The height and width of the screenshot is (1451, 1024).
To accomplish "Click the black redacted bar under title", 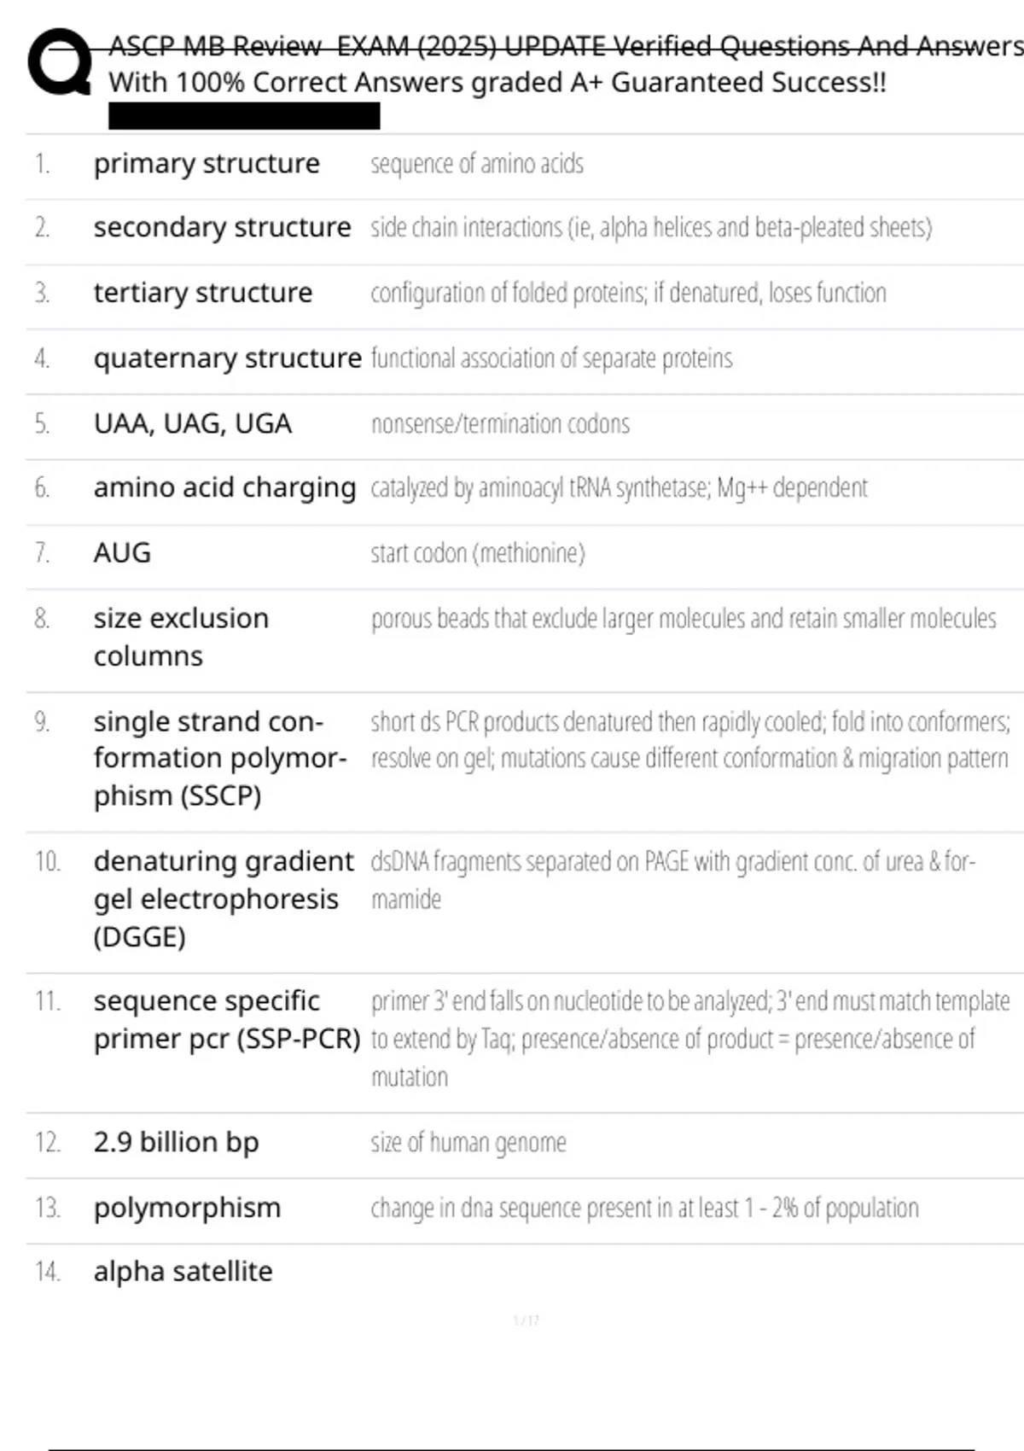I will pyautogui.click(x=244, y=115).
